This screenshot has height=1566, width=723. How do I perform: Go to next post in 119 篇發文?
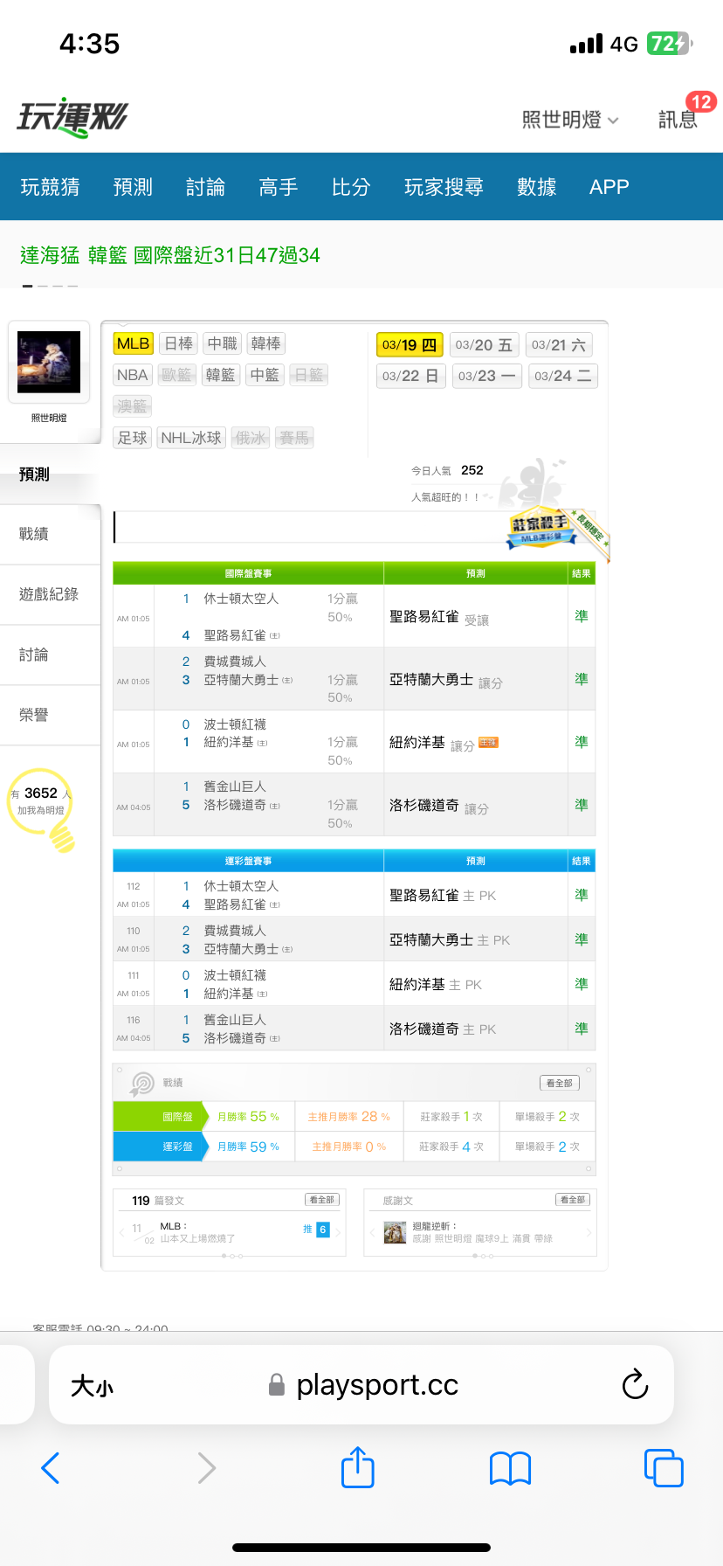click(338, 1232)
